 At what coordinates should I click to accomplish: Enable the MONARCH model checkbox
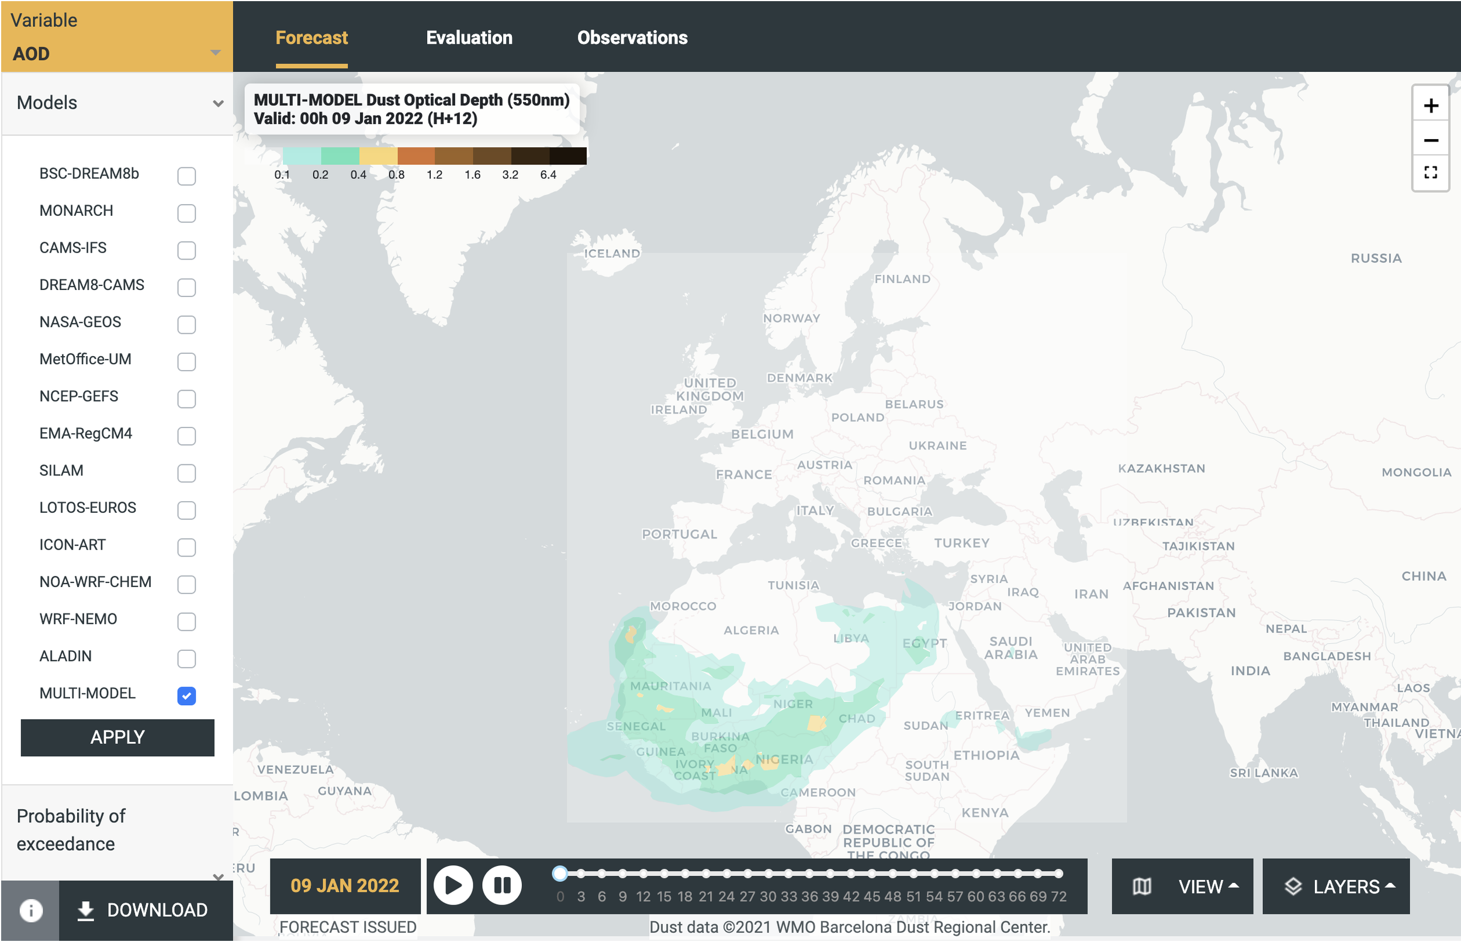[x=186, y=213]
